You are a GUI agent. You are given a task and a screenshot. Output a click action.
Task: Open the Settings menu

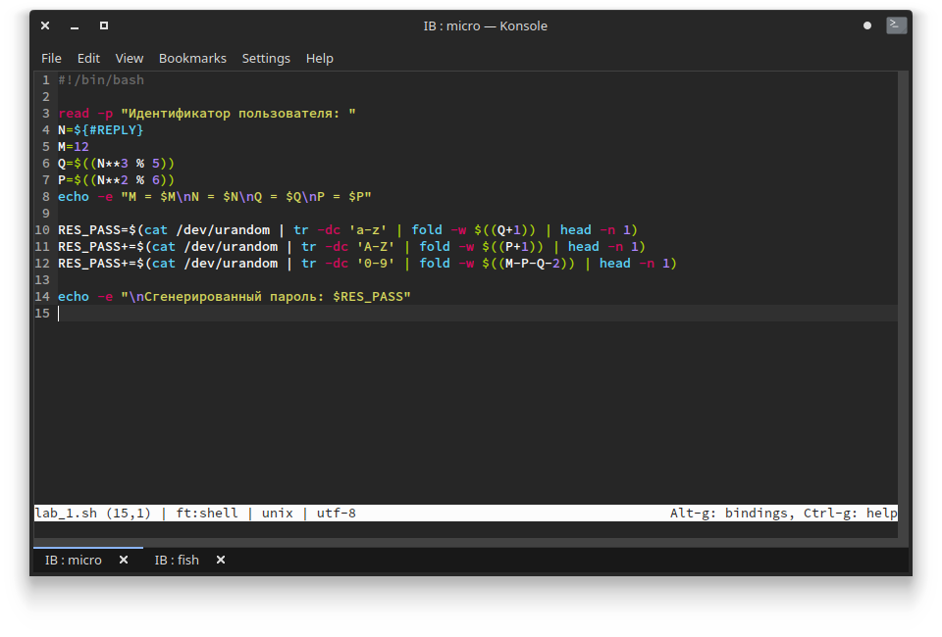(x=266, y=58)
